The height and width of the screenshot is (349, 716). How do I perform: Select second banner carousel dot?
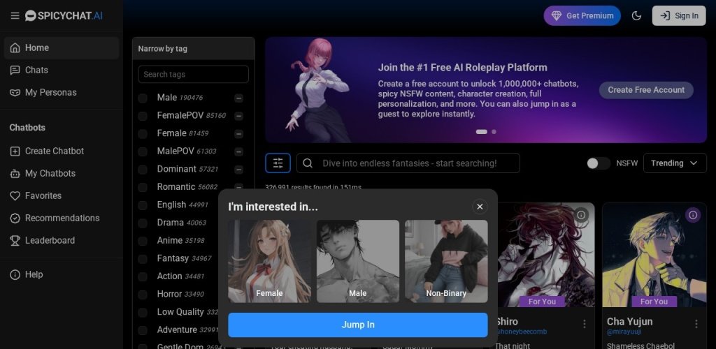494,131
